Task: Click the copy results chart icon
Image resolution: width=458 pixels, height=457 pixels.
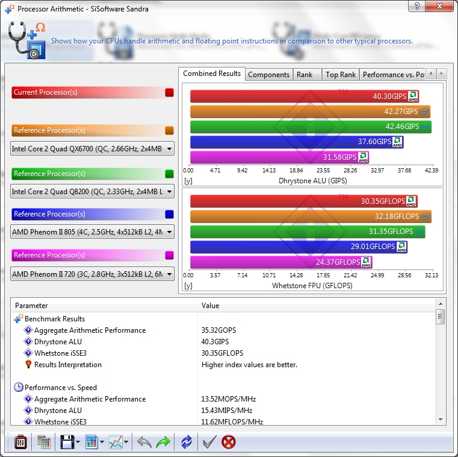Action: pyautogui.click(x=44, y=442)
